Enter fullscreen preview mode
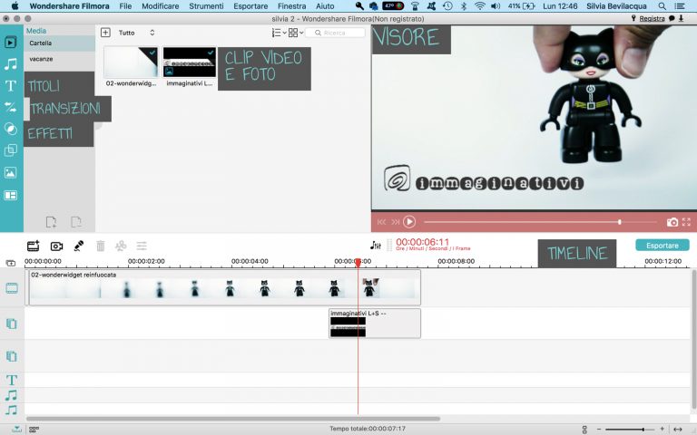Image resolution: width=697 pixels, height=435 pixels. click(686, 222)
